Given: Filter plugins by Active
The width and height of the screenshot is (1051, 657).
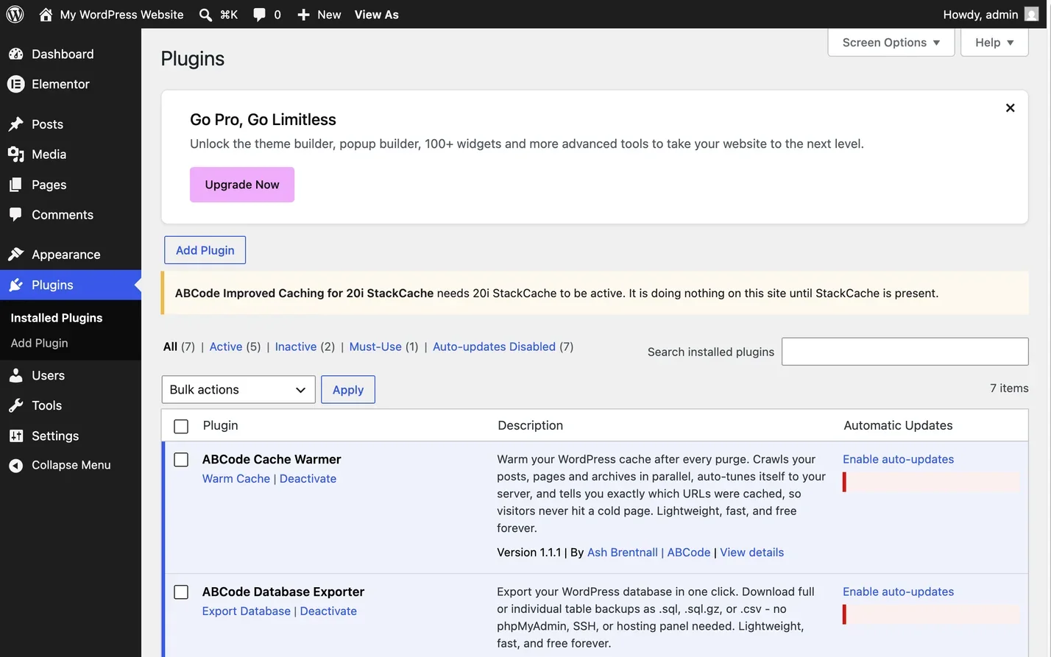Looking at the screenshot, I should coord(226,347).
